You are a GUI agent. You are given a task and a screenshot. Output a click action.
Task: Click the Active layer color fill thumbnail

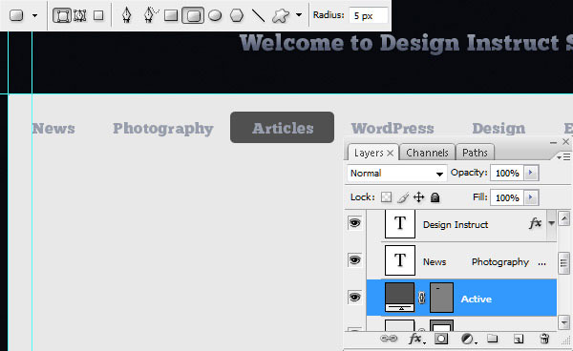pyautogui.click(x=400, y=298)
